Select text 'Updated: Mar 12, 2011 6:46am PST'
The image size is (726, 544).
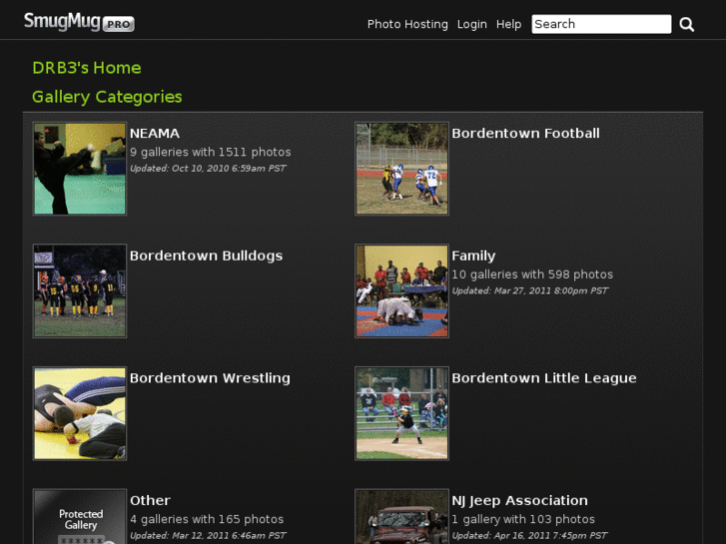[x=208, y=536]
